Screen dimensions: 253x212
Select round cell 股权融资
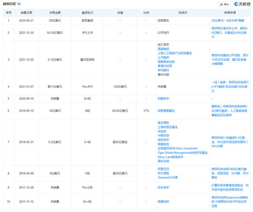click(87, 21)
